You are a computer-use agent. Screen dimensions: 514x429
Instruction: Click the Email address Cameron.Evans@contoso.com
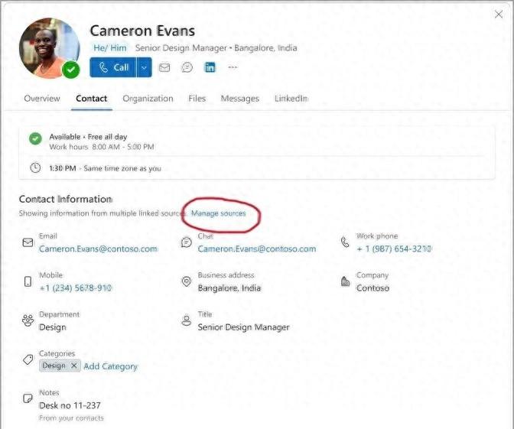pyautogui.click(x=98, y=249)
